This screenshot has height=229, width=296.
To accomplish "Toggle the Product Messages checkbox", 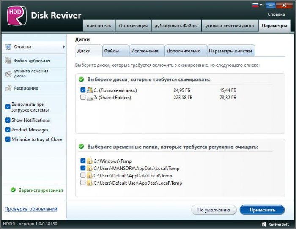I will coord(8,130).
